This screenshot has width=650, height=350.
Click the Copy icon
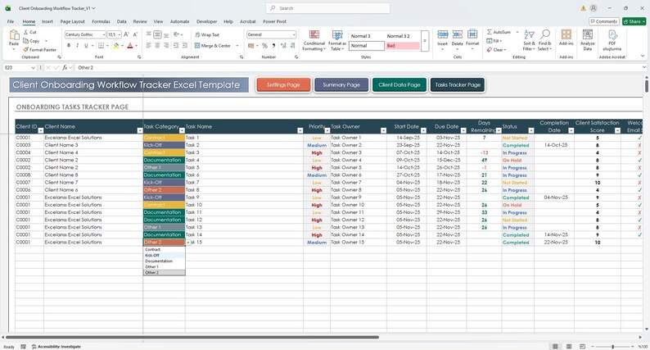pyautogui.click(x=25, y=41)
